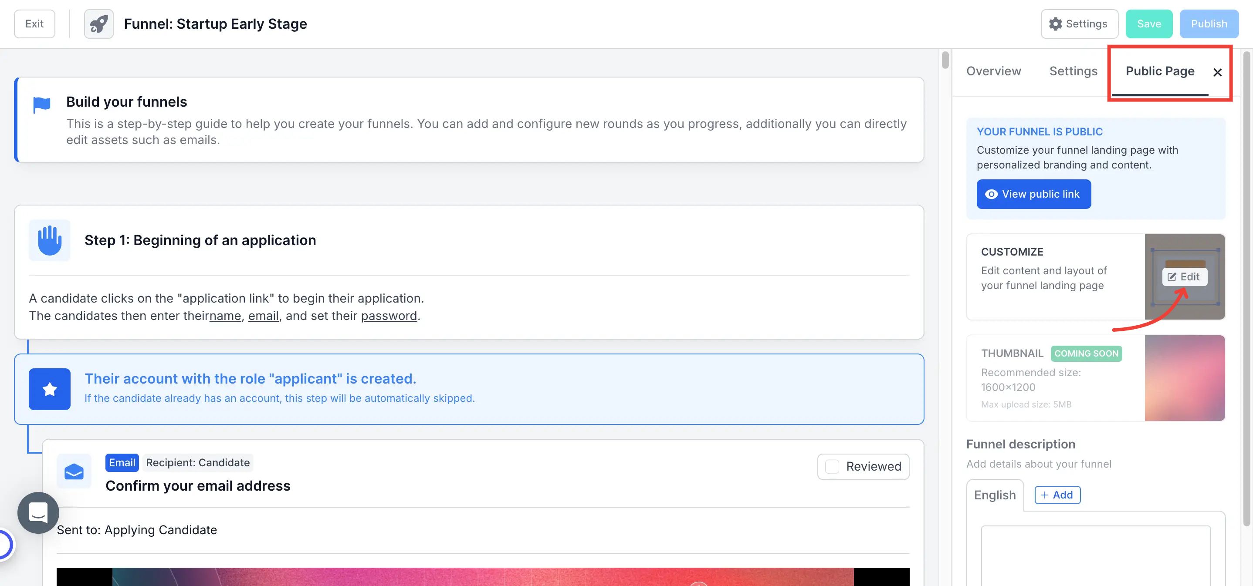Close the side panel with X icon
The image size is (1253, 586).
1217,72
